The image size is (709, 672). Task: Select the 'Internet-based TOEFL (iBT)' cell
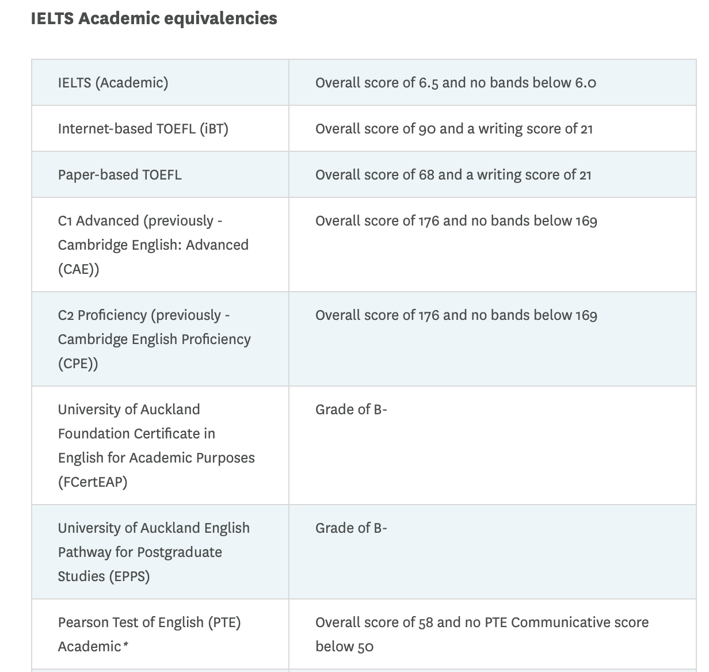point(143,129)
